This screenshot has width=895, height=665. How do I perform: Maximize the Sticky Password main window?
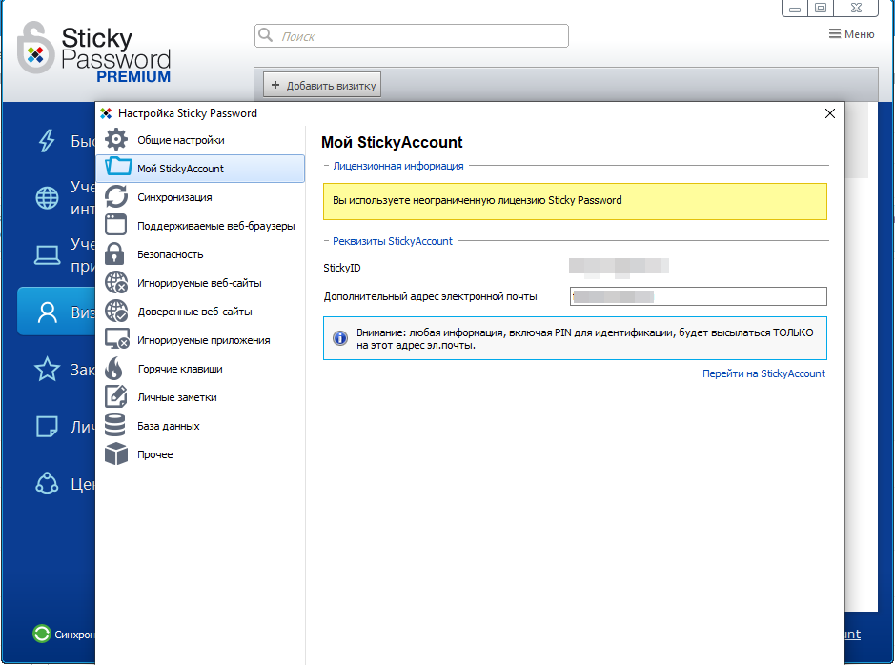click(x=821, y=8)
